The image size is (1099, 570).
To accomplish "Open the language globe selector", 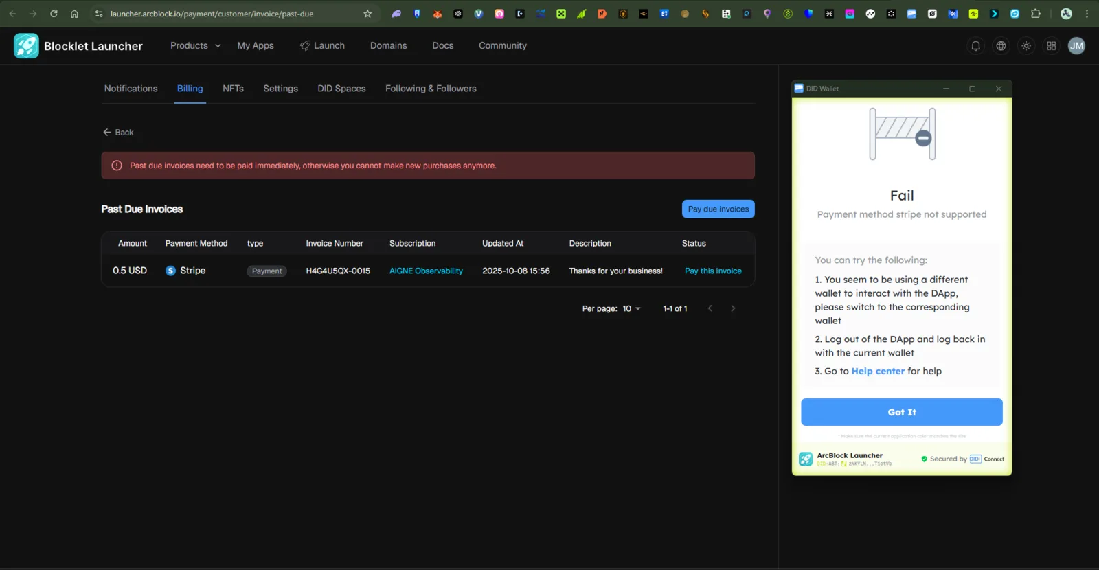I will 1001,46.
